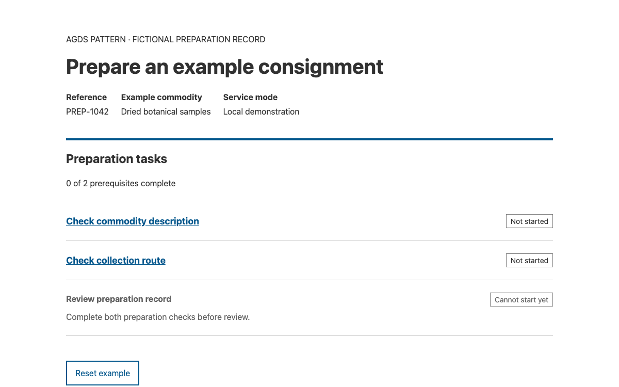Click the Preparation tasks heading
Viewport: 619px width, 387px height.
[x=117, y=159]
